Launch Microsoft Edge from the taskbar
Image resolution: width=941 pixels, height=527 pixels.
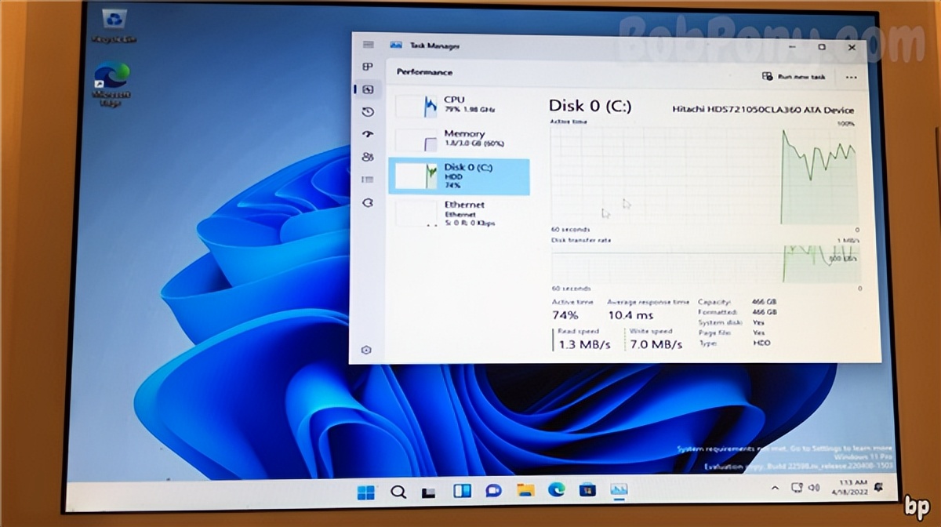tap(555, 490)
